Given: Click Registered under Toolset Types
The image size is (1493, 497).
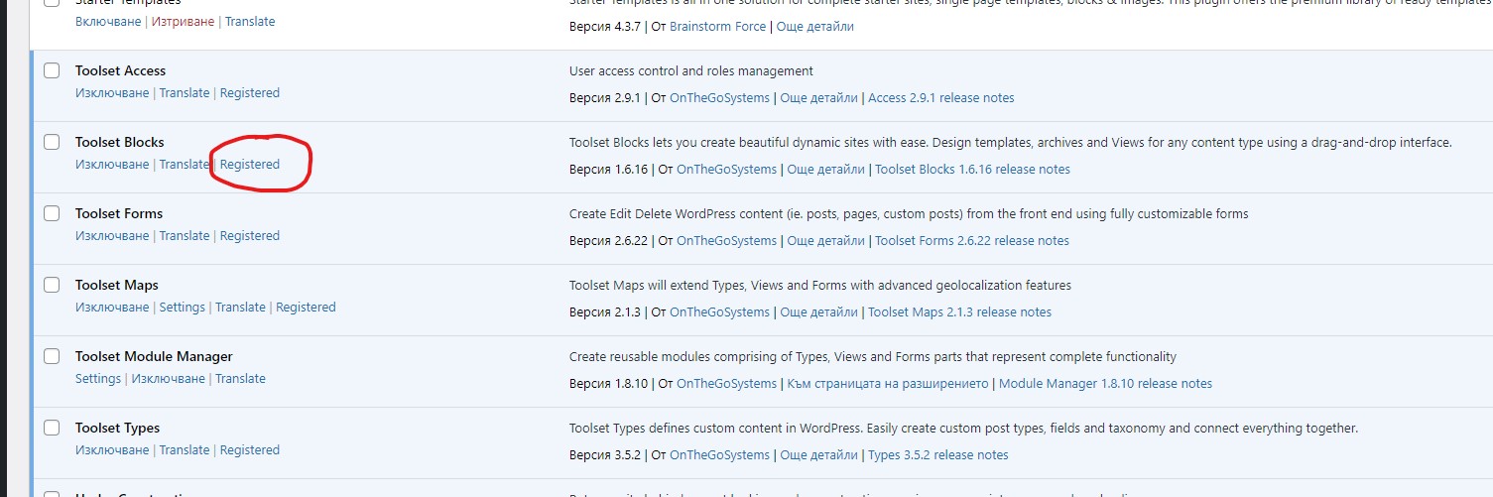Looking at the screenshot, I should point(250,449).
